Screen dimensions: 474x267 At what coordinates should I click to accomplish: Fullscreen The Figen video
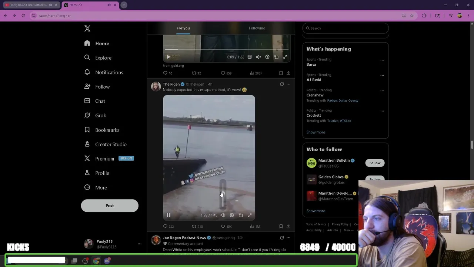250,215
